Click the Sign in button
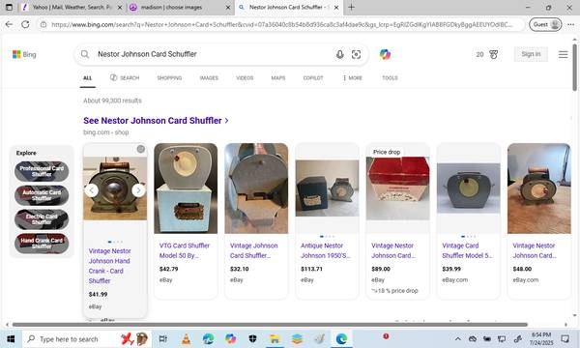 point(531,54)
